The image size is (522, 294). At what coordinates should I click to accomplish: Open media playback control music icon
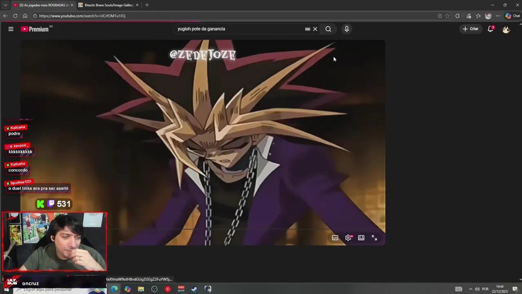(x=469, y=16)
